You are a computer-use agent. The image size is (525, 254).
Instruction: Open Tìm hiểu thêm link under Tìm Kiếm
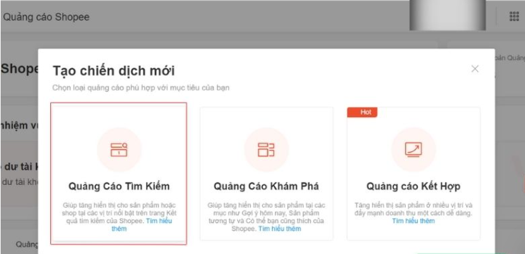click(x=159, y=221)
